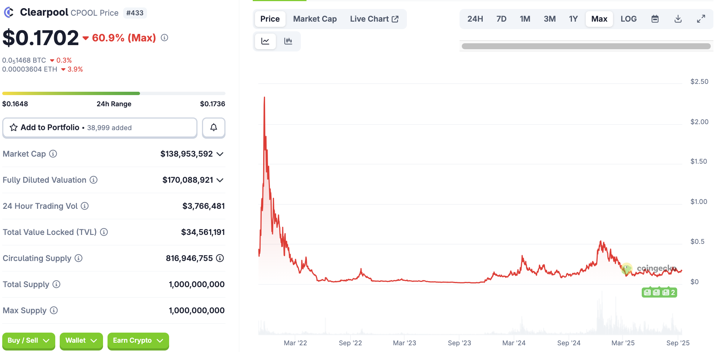Click the $2.50 price axis label

[x=699, y=82]
